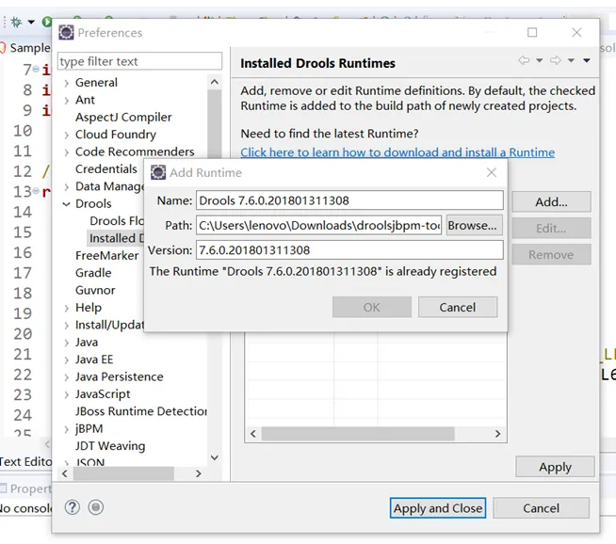616x544 pixels.
Task: Expand the Cloud Foundry node
Action: 66,135
